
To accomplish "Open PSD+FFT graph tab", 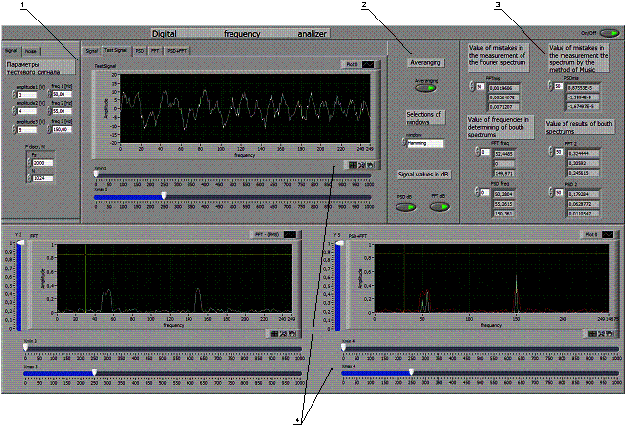I will click(177, 51).
